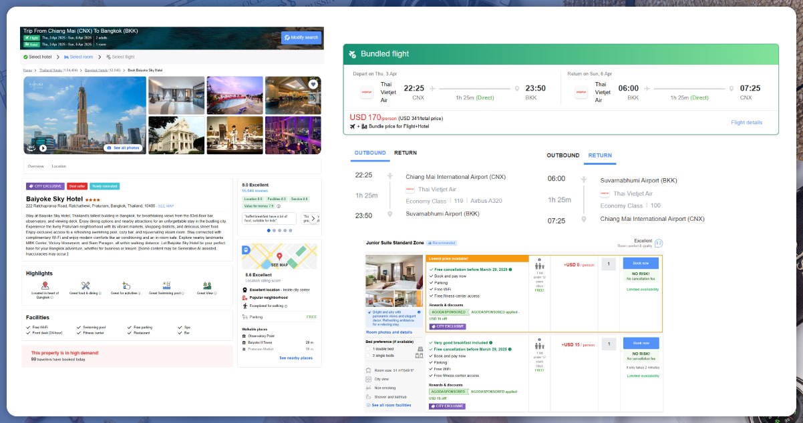
Task: Click the Exceptional for walking icon
Action: coord(245,306)
